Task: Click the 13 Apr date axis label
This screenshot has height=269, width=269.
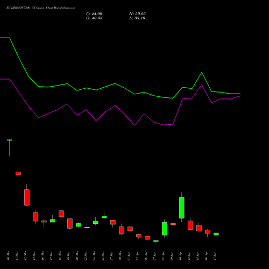Action: click(x=189, y=256)
